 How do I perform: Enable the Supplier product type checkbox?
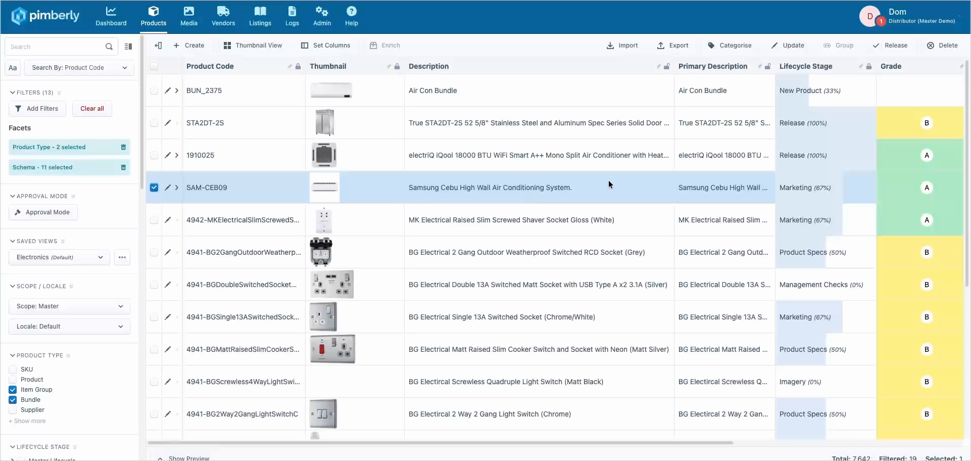[x=13, y=410]
